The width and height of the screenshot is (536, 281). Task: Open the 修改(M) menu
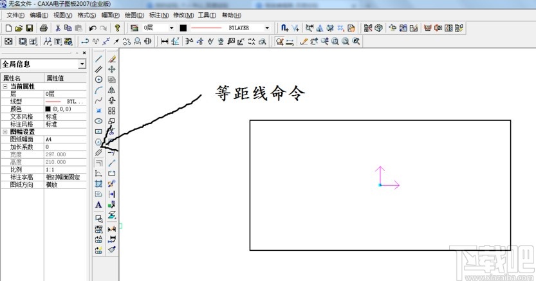183,15
